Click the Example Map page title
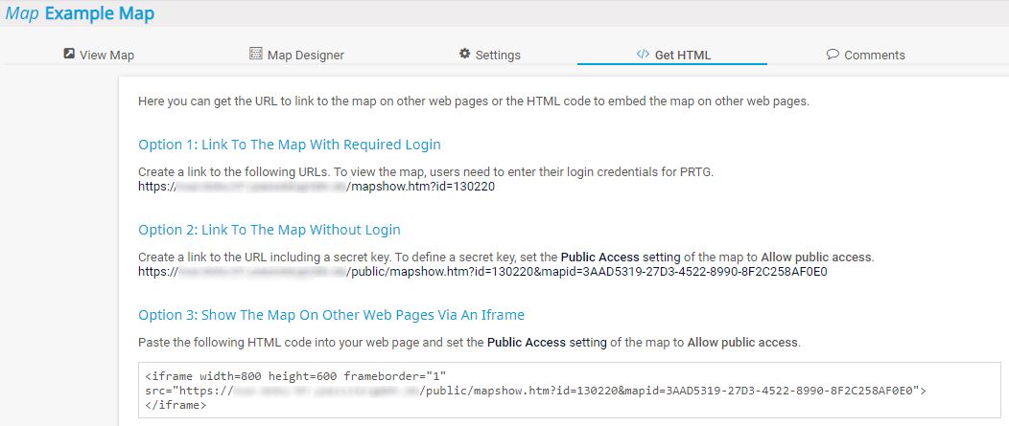This screenshot has width=1009, height=426. (99, 12)
